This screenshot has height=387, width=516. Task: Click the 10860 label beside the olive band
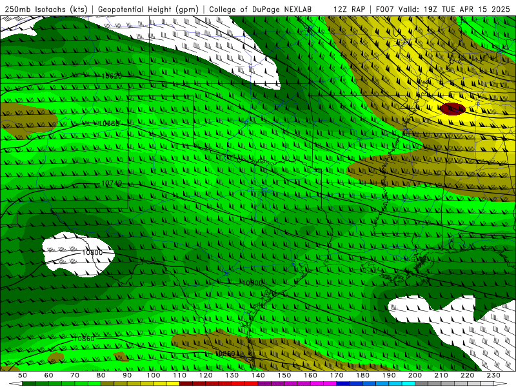[x=225, y=353]
